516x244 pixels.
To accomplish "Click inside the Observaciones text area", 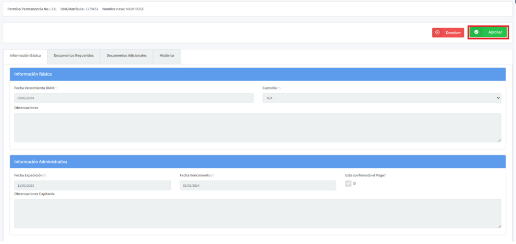I will pyautogui.click(x=258, y=127).
